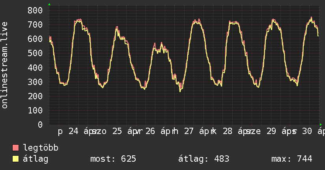Click the yellow átlag legend swatch

[x=16, y=159]
